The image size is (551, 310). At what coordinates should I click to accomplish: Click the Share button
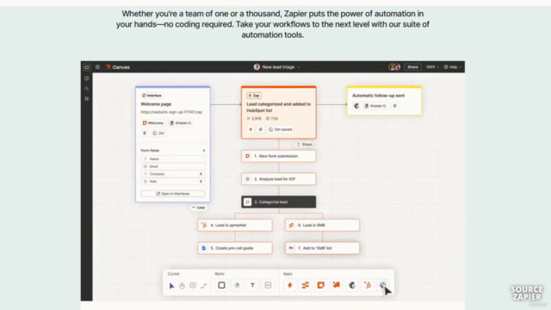[x=413, y=67]
